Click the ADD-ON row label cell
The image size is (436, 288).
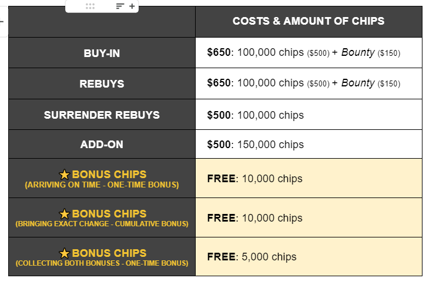(102, 144)
